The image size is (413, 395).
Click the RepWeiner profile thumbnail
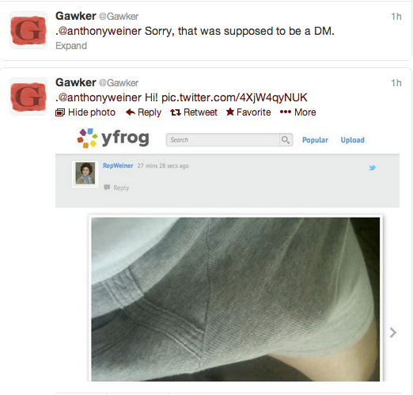point(85,174)
